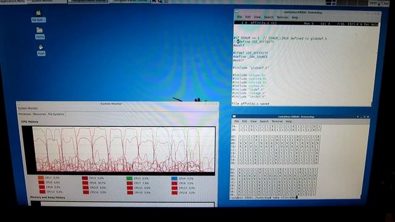Viewport: 395px width, 222px height.
Task: Open Help menu in the lower terminal window
Action: [288, 121]
